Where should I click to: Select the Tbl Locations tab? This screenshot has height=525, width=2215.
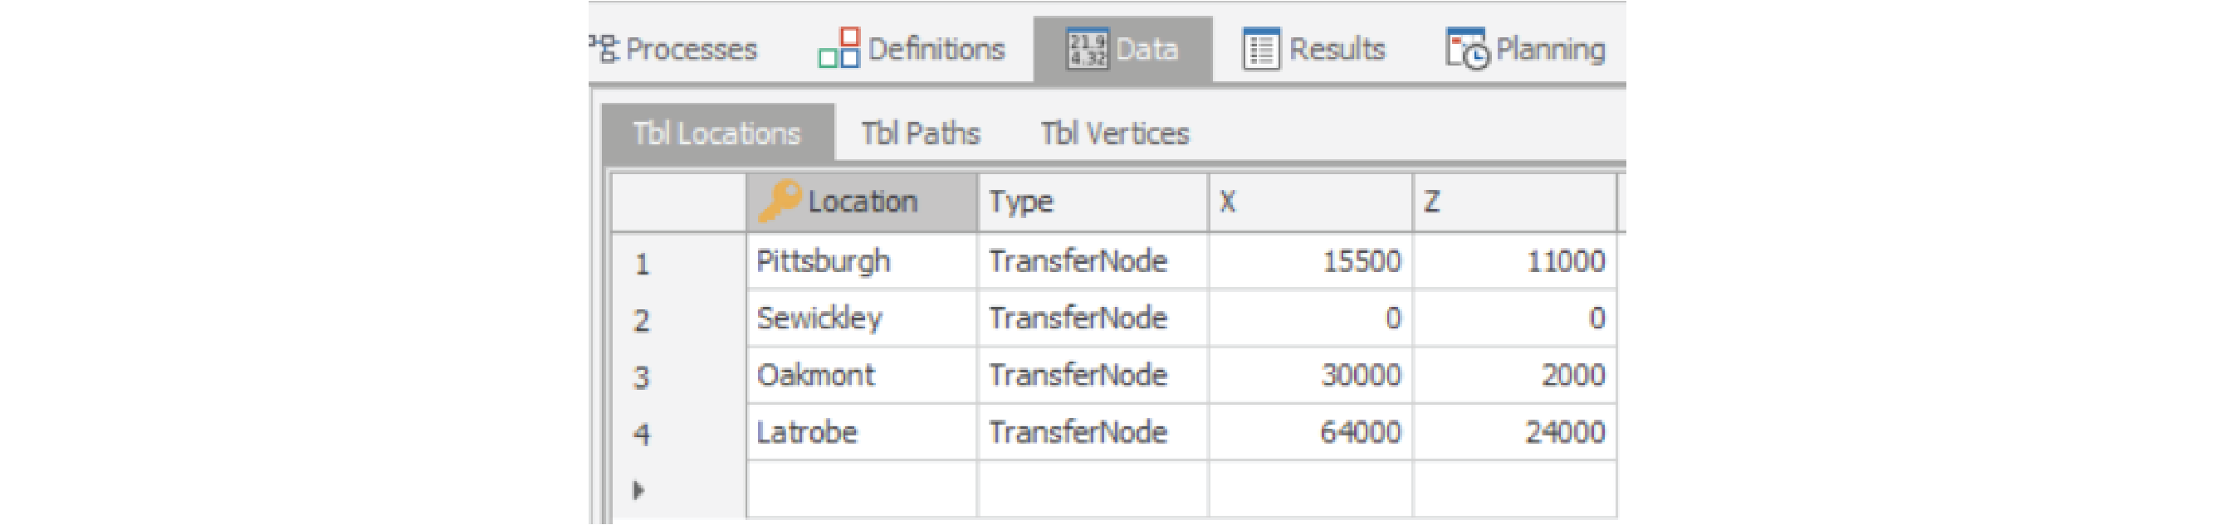[x=716, y=134]
